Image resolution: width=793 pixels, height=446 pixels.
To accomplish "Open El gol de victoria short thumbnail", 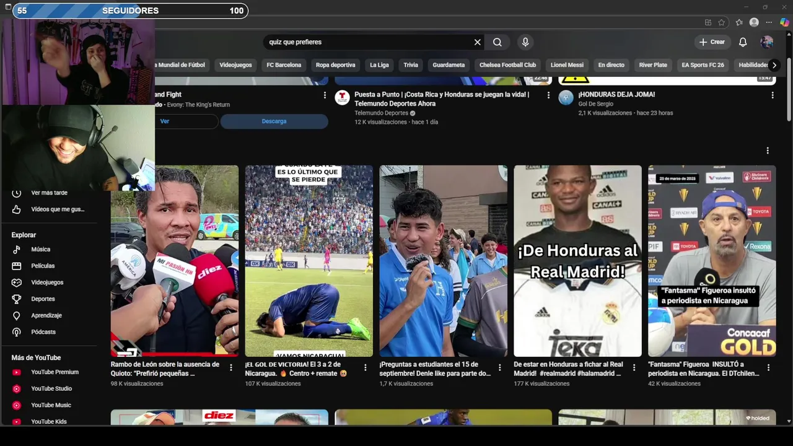I will pos(309,261).
